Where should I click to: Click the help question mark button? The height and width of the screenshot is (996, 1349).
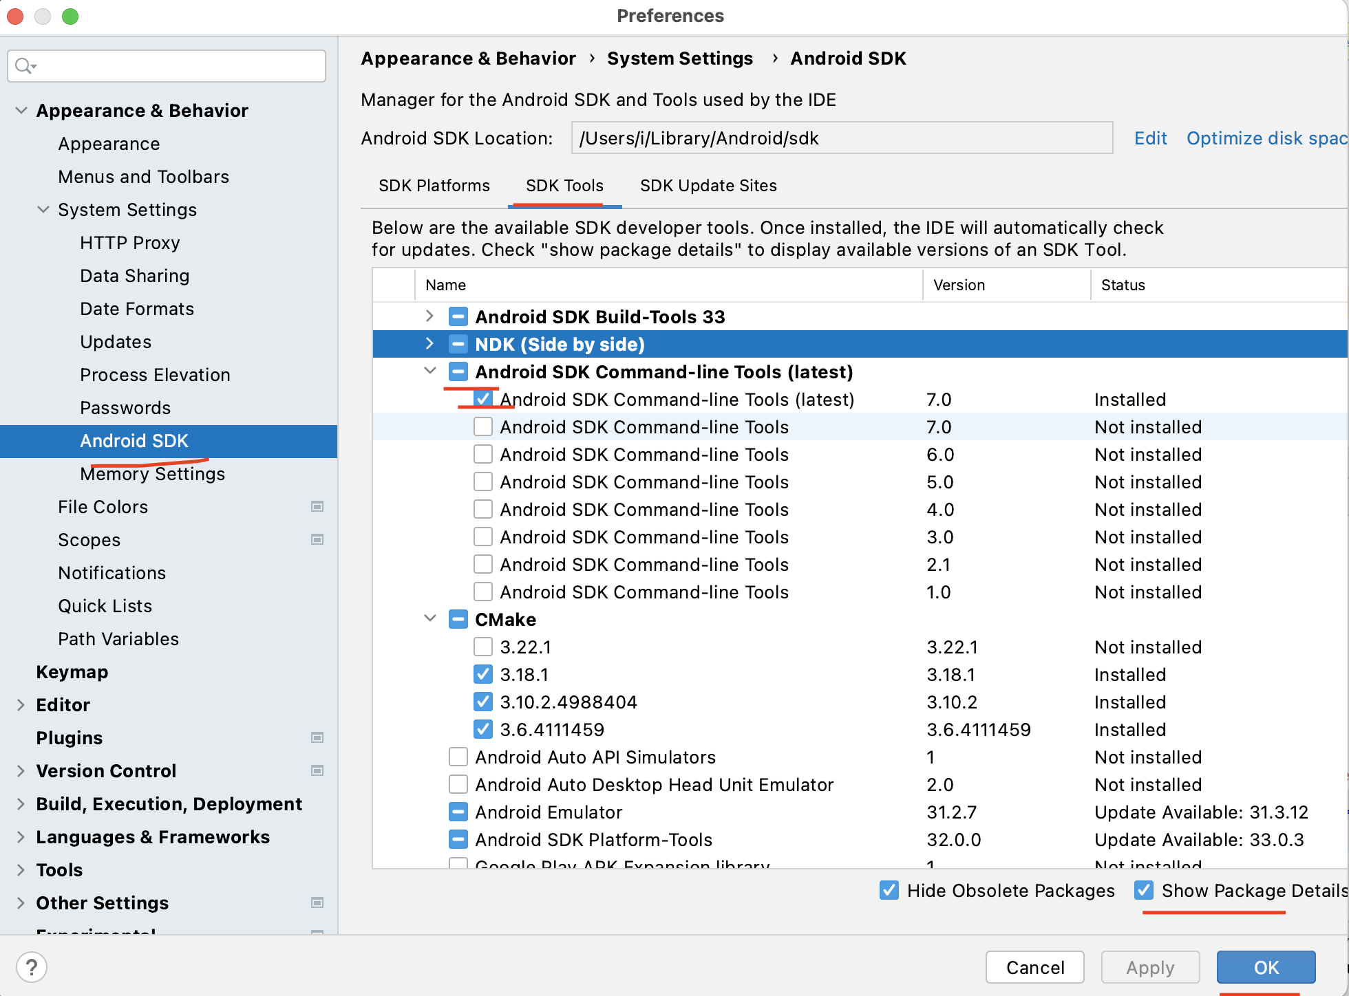[31, 968]
